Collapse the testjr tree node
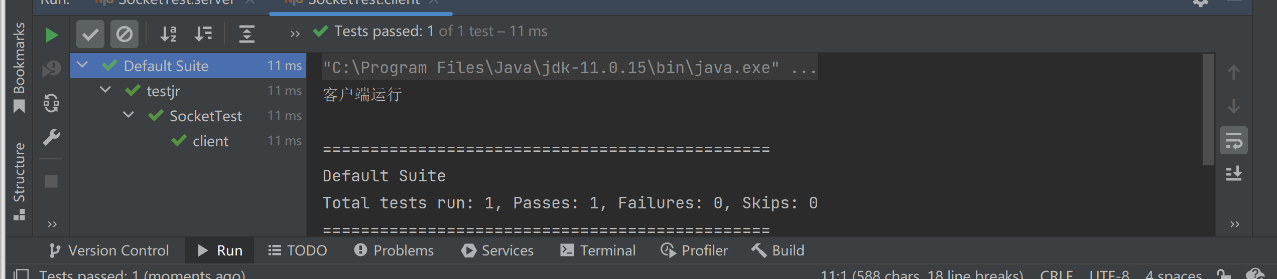Image resolution: width=1277 pixels, height=279 pixels. pyautogui.click(x=105, y=90)
